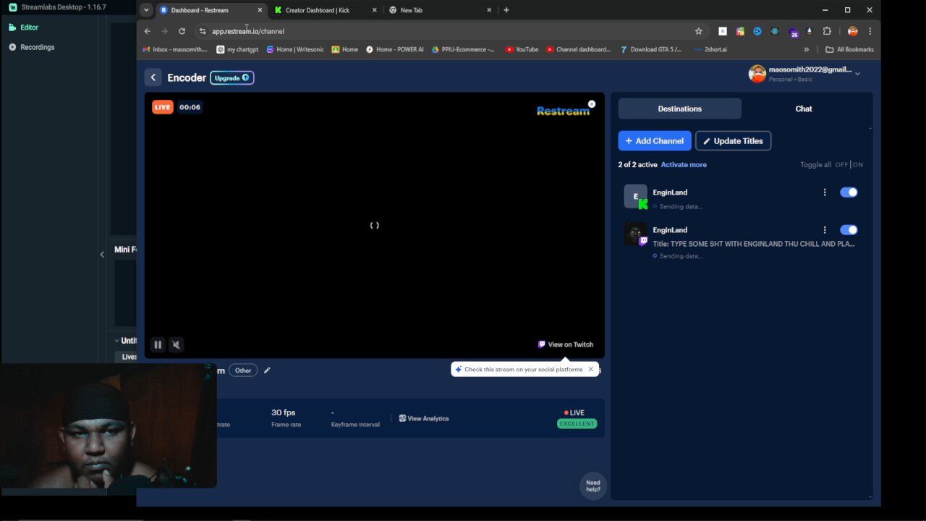Click the browser forward arrow
926x521 pixels.
(164, 31)
